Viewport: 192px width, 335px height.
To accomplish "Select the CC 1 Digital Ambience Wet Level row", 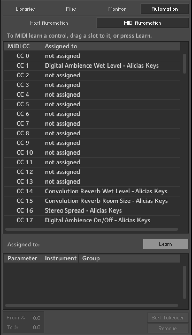I will pos(102,65).
